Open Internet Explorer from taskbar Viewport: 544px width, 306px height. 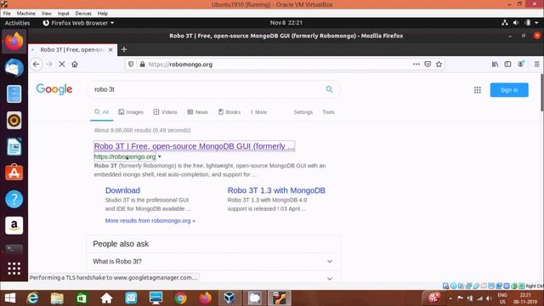click(x=33, y=298)
